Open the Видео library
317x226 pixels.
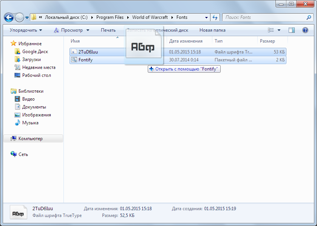point(28,99)
